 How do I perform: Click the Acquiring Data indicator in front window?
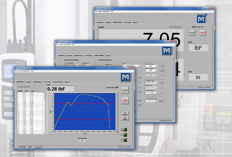pos(117,87)
